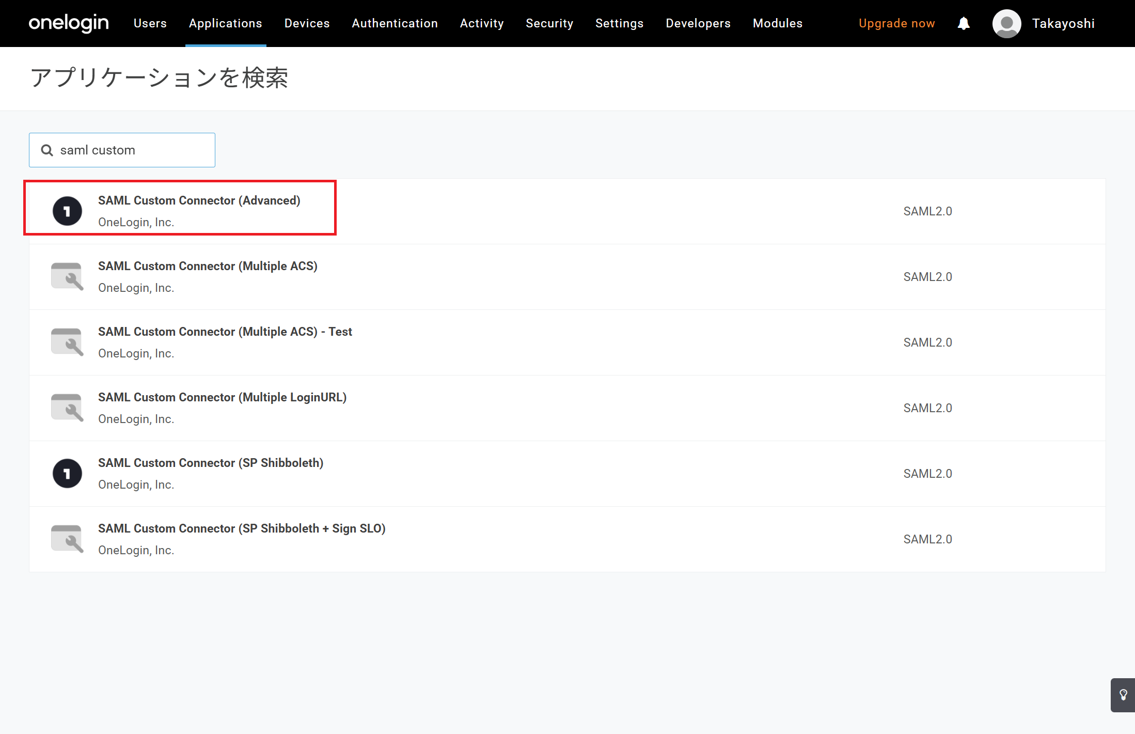This screenshot has height=734, width=1135.
Task: Open the notifications bell
Action: point(963,24)
